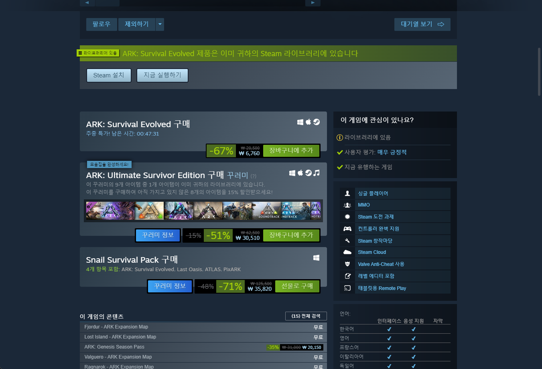
Task: Click SteamOS icon in ARK: Survival Evolved box
Action: point(317,122)
